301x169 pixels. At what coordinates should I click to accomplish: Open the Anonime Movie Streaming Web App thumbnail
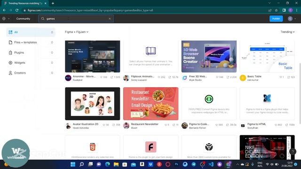click(x=93, y=56)
